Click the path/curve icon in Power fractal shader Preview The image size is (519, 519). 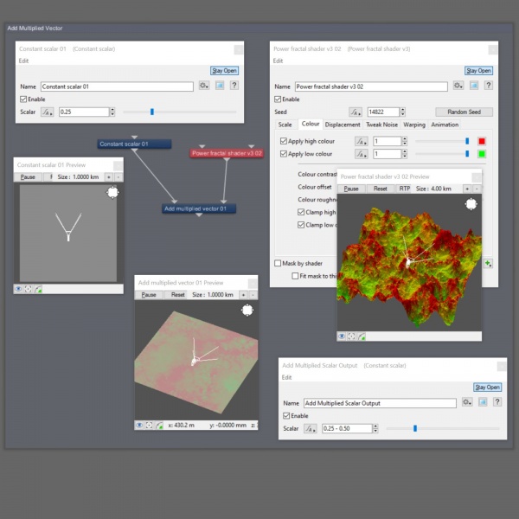(362, 336)
